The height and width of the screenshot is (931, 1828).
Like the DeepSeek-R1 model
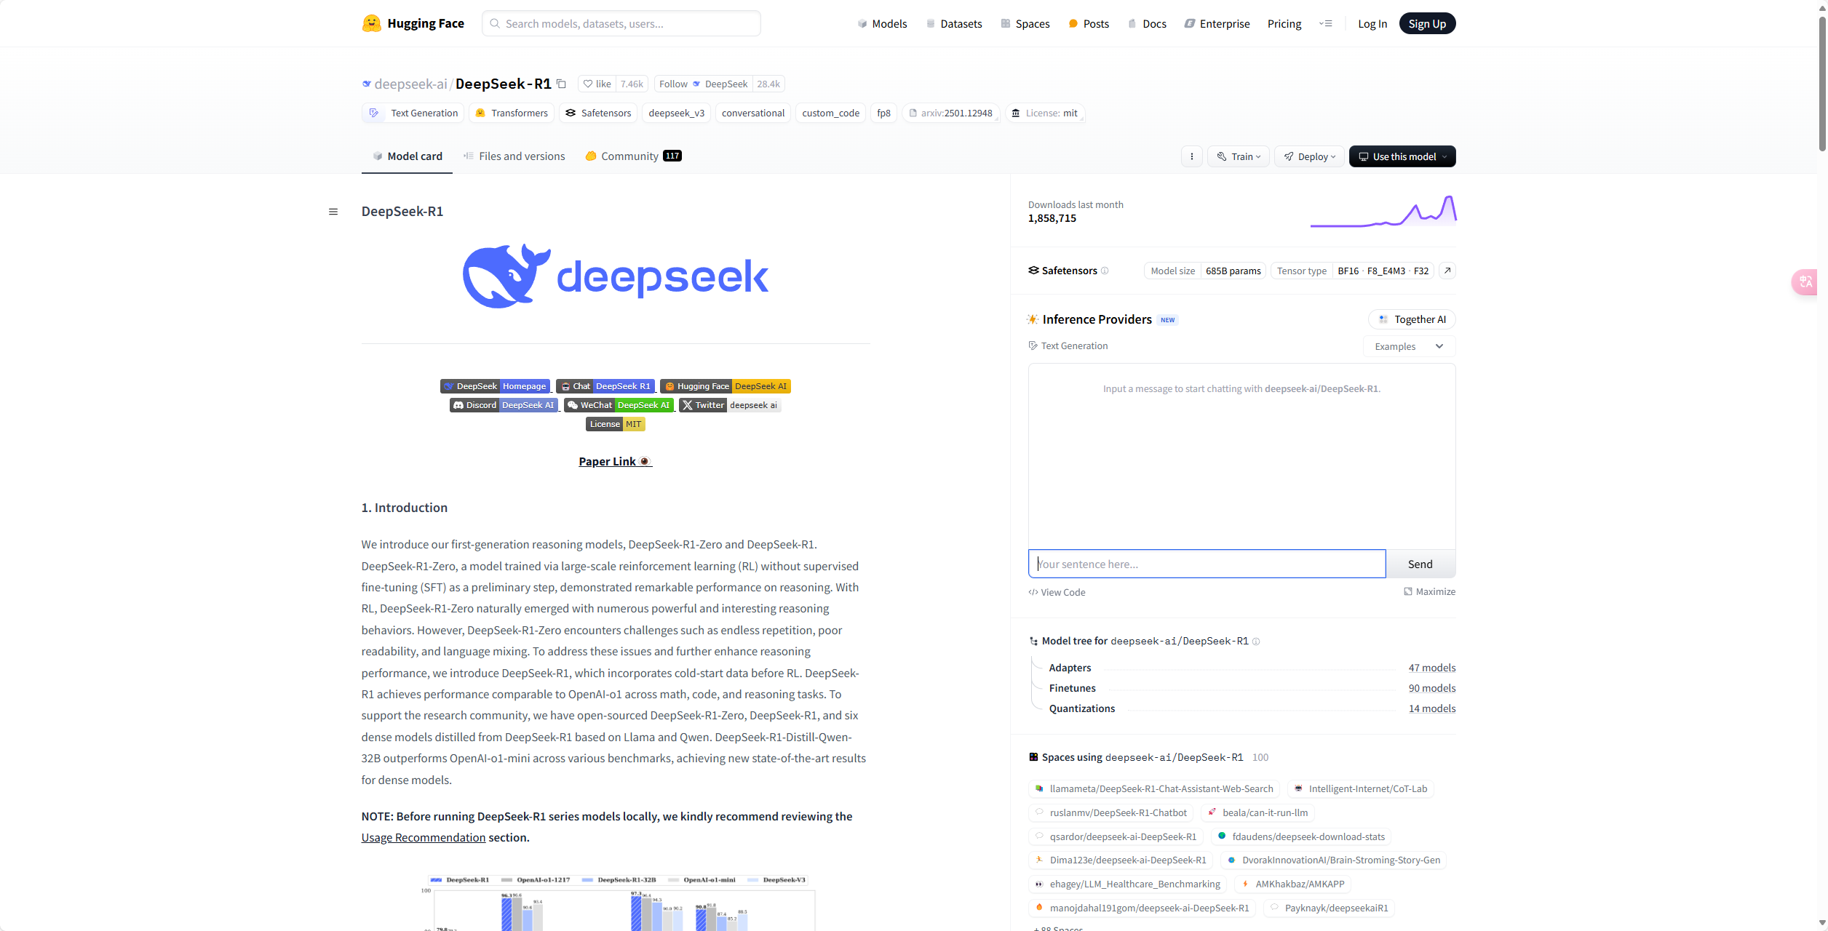coord(597,84)
